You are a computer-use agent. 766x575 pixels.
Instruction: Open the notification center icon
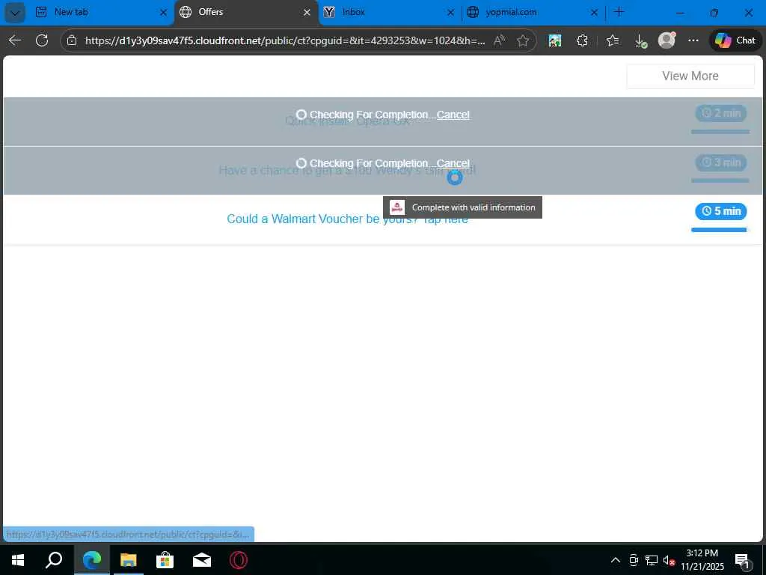[x=743, y=561]
